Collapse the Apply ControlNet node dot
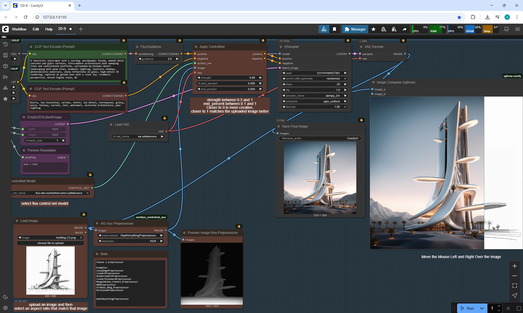This screenshot has height=313, width=523. pyautogui.click(x=196, y=47)
